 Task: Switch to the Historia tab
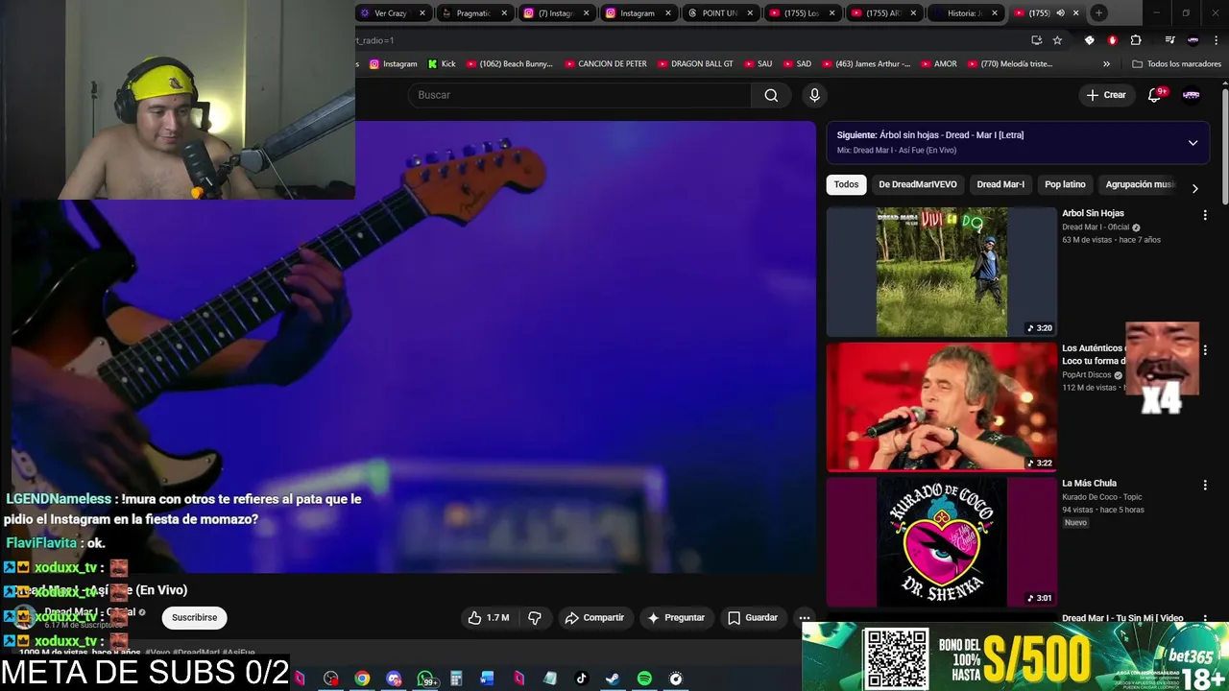pyautogui.click(x=965, y=13)
